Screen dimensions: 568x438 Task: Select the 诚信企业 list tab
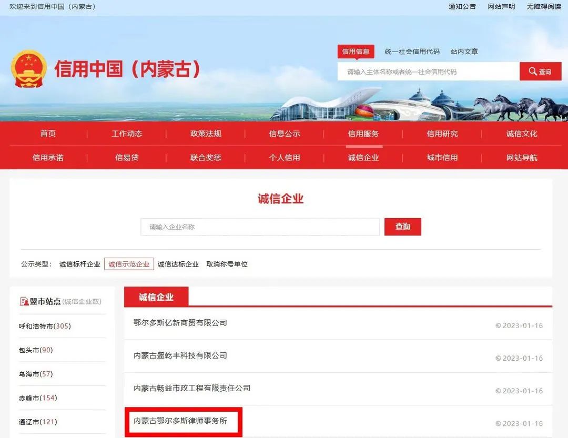click(x=156, y=297)
